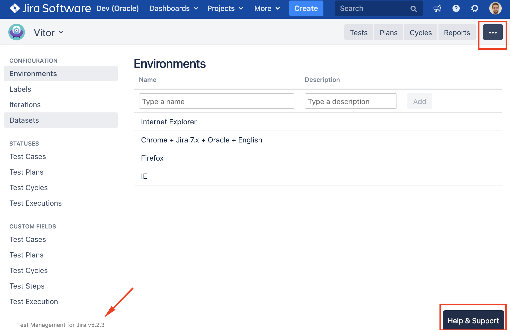
Task: Click the help question mark icon
Action: (x=456, y=9)
